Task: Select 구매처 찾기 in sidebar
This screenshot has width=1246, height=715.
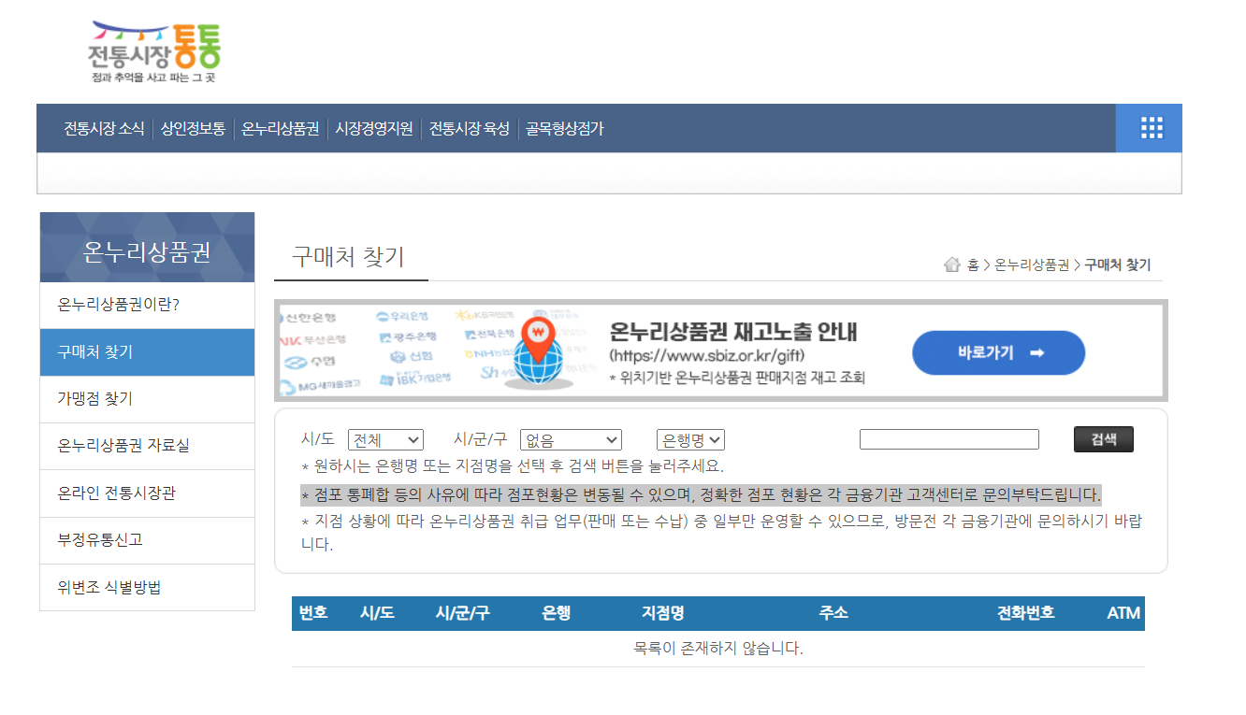Action: 147,352
